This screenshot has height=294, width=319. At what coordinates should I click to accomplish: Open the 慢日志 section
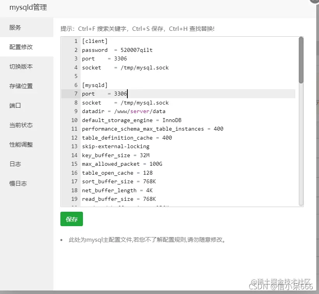pos(18,183)
